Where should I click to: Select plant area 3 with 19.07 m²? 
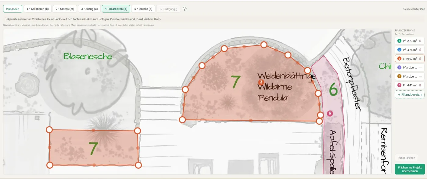coord(410,58)
